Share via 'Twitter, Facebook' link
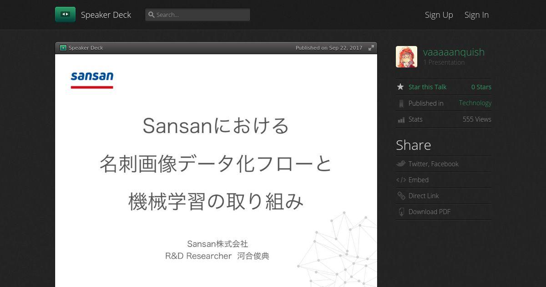The width and height of the screenshot is (546, 287). click(433, 164)
